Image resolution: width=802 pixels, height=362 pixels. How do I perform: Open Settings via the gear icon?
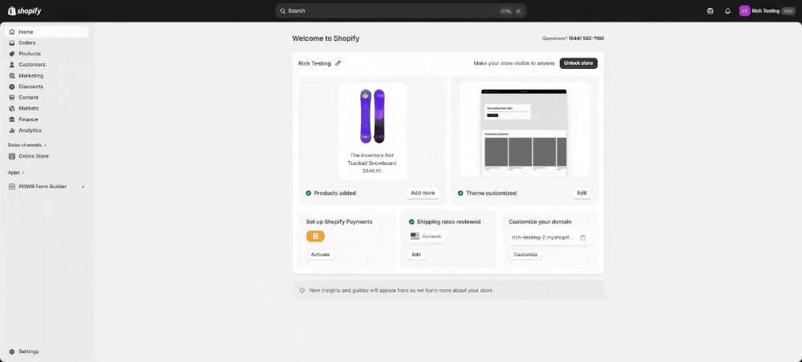coord(12,352)
